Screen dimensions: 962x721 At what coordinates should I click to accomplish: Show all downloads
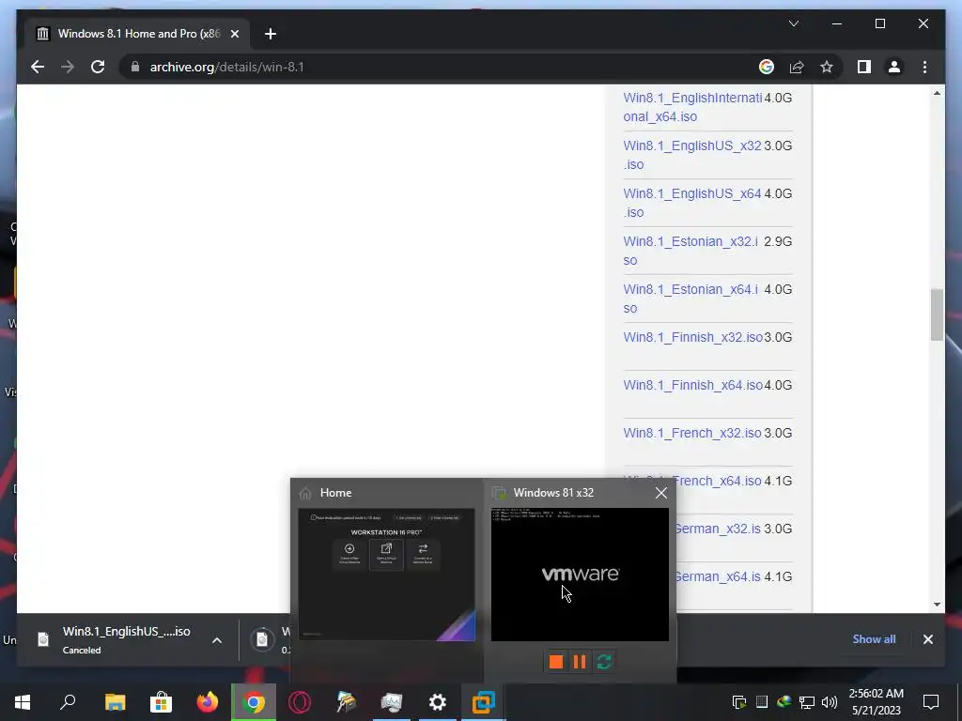coord(874,638)
